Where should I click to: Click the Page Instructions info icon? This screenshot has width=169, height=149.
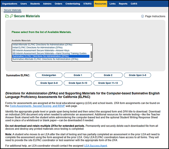(142, 16)
